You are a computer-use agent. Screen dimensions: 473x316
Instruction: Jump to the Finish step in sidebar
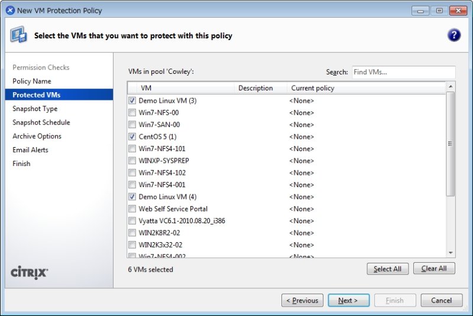[x=21, y=164]
